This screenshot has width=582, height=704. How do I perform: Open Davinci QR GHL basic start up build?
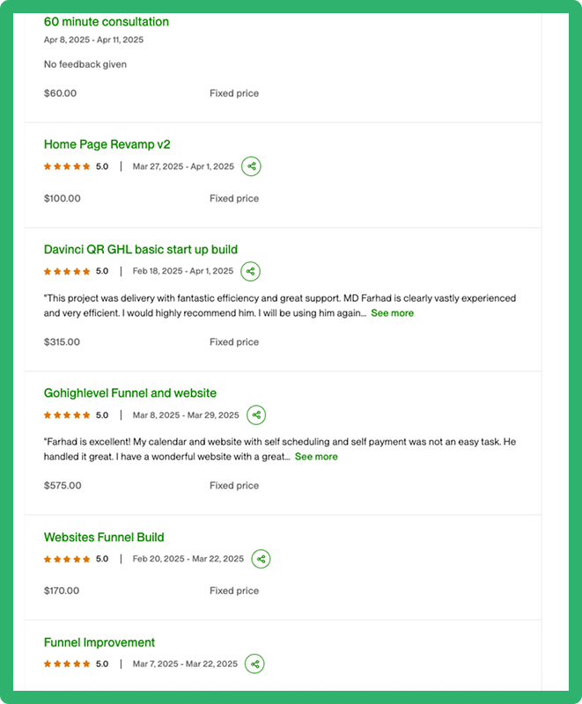141,250
